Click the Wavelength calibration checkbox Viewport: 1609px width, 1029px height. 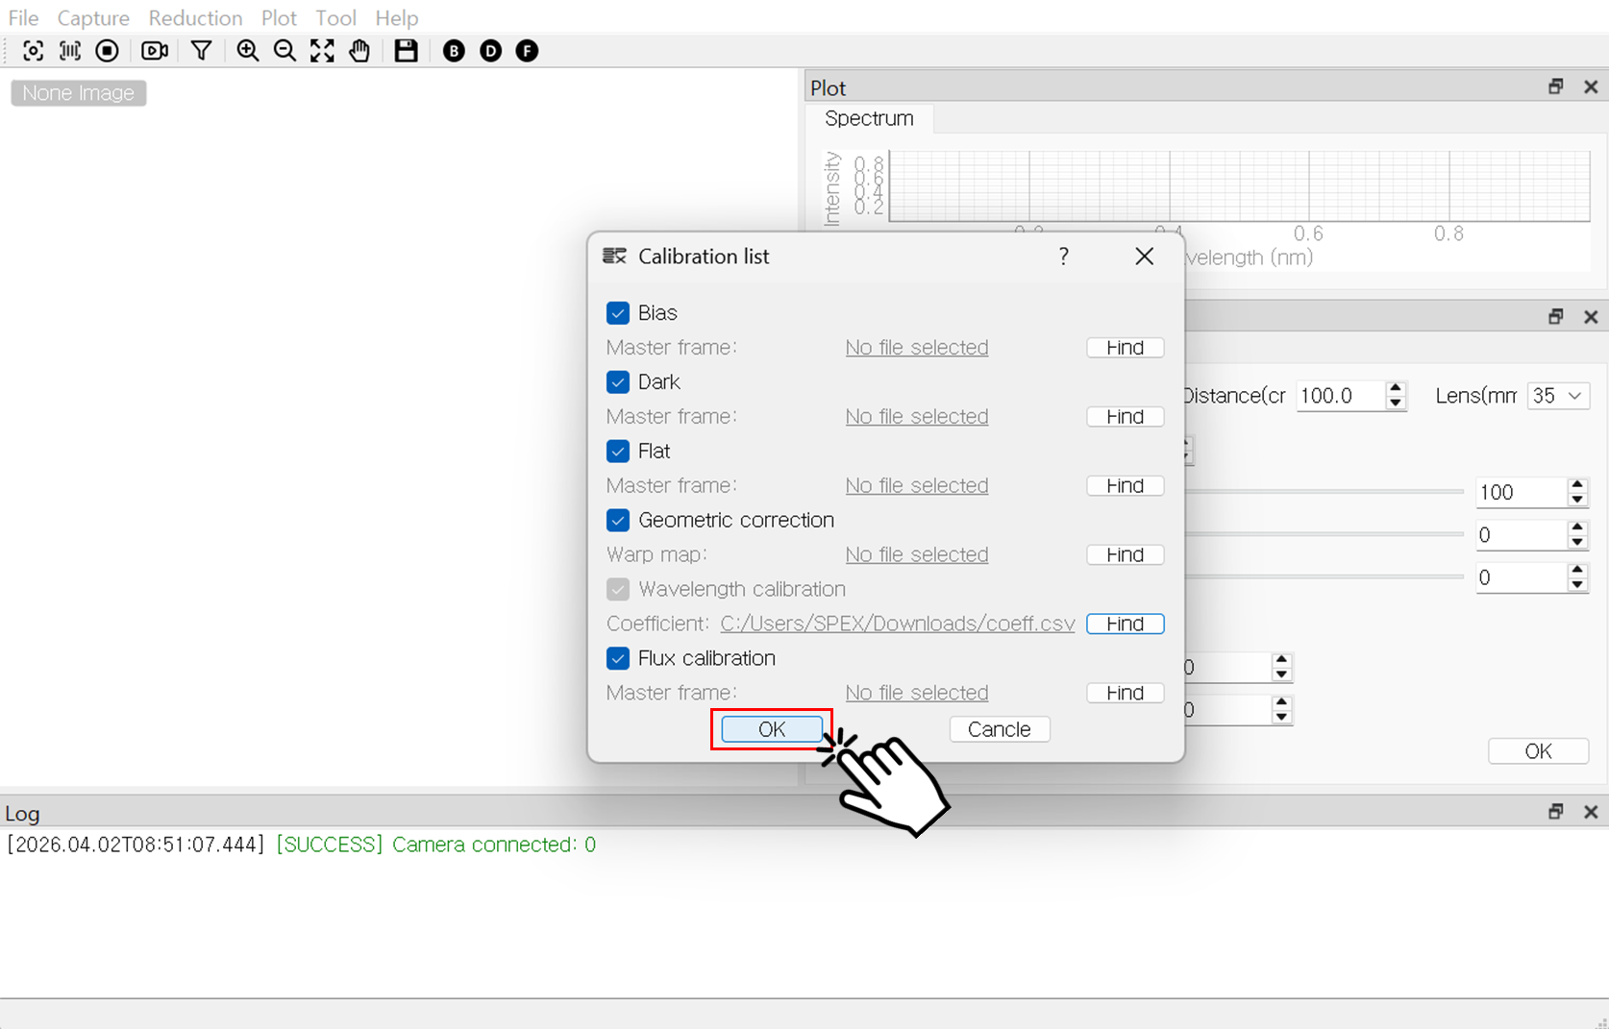tap(618, 590)
